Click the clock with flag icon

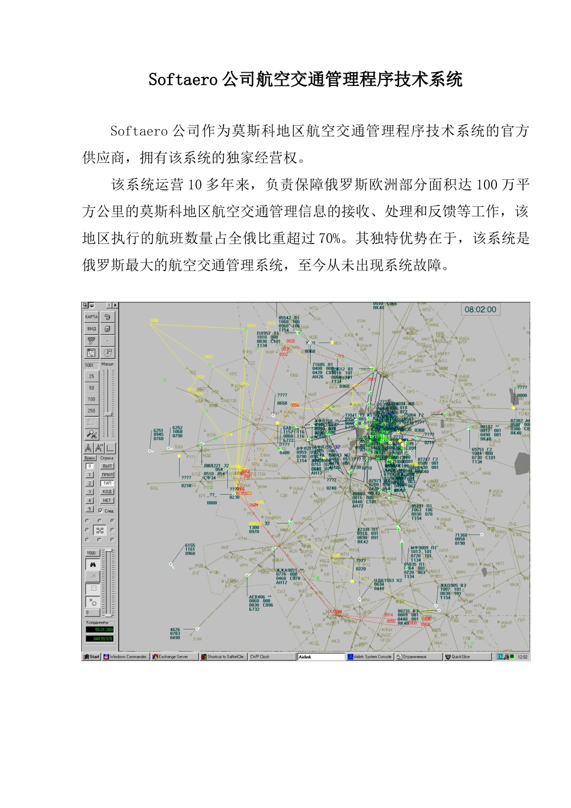click(108, 353)
